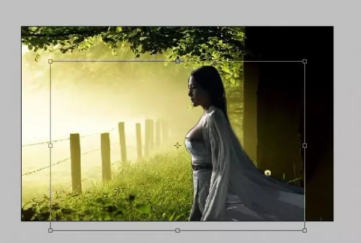This screenshot has height=243, width=361.
Task: Click the bottom-left transform corner handle
Action: click(50, 230)
